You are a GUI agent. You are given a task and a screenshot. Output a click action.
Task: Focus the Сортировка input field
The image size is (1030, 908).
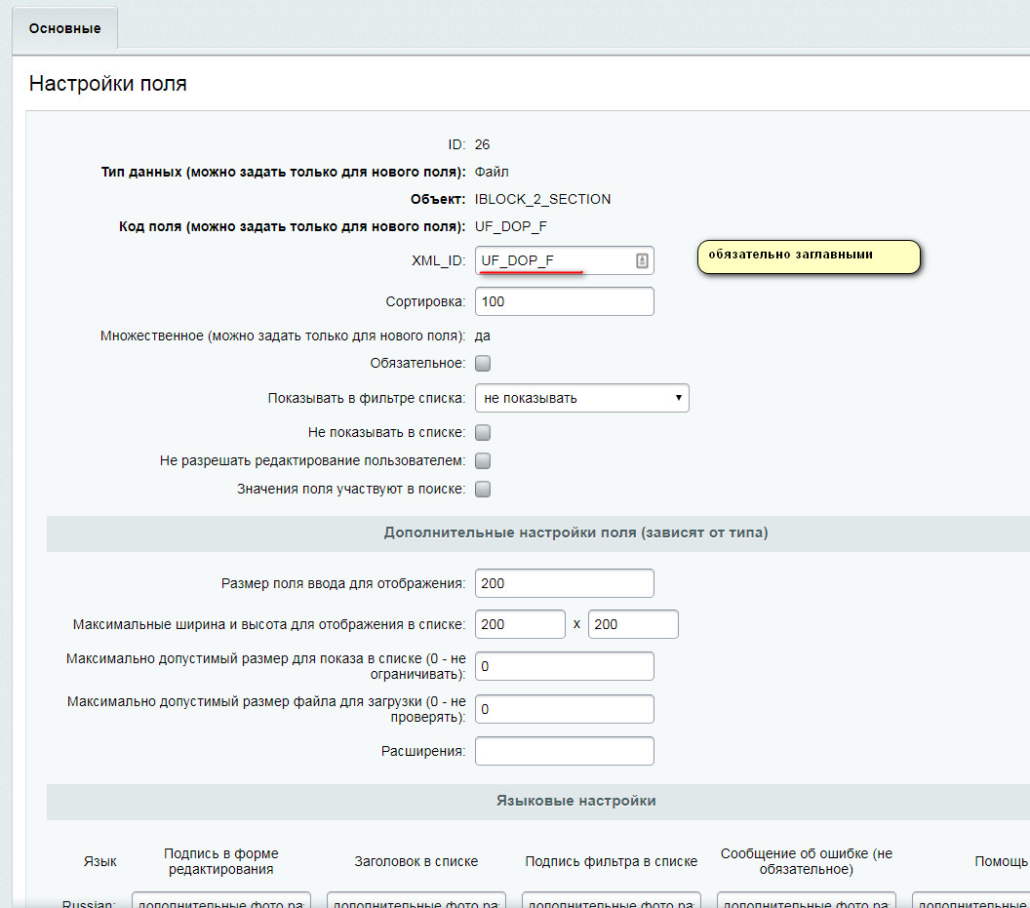click(564, 301)
